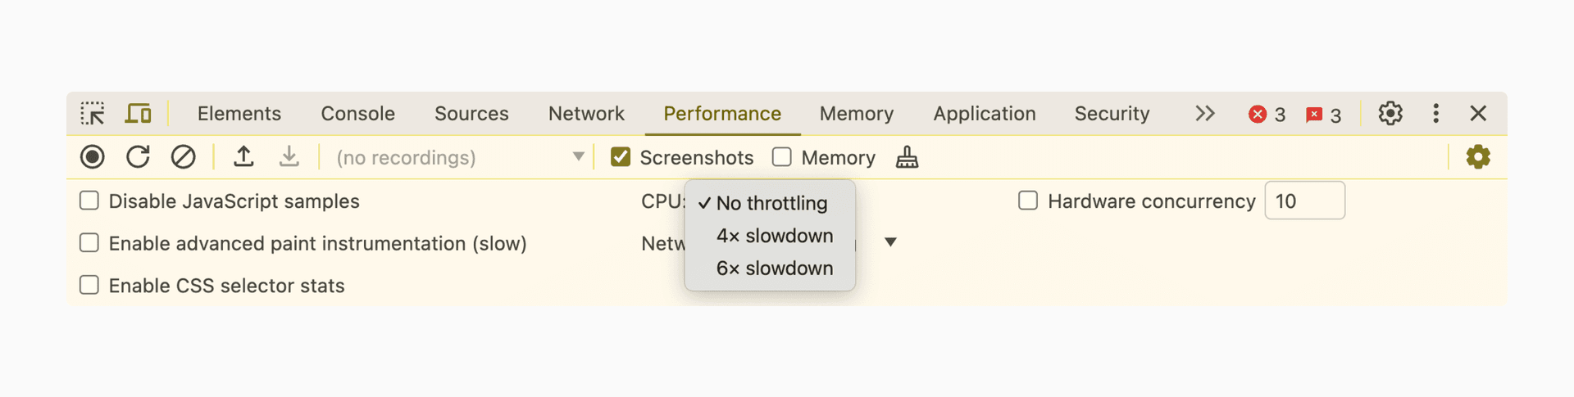Start recording a performance profile

coord(93,156)
